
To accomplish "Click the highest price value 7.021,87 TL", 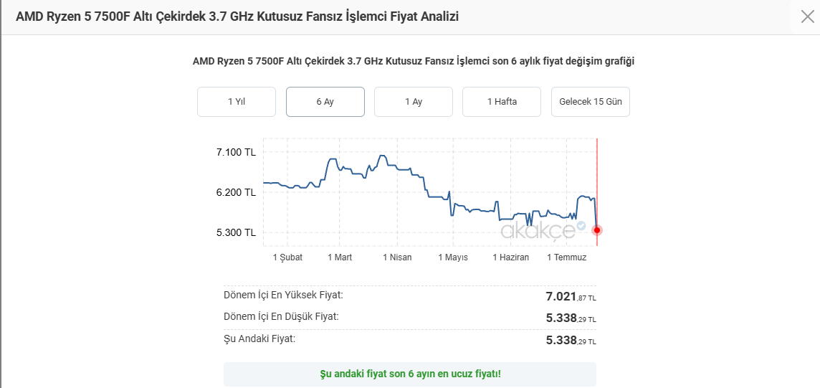I will (571, 297).
